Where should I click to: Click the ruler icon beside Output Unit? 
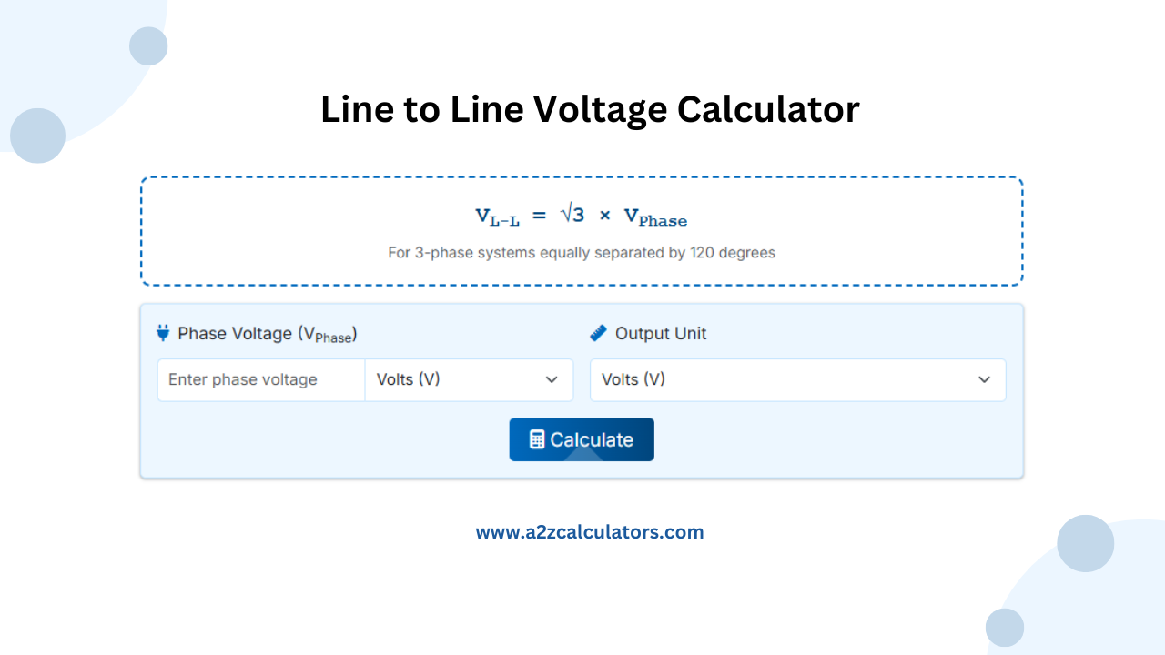[x=598, y=333]
